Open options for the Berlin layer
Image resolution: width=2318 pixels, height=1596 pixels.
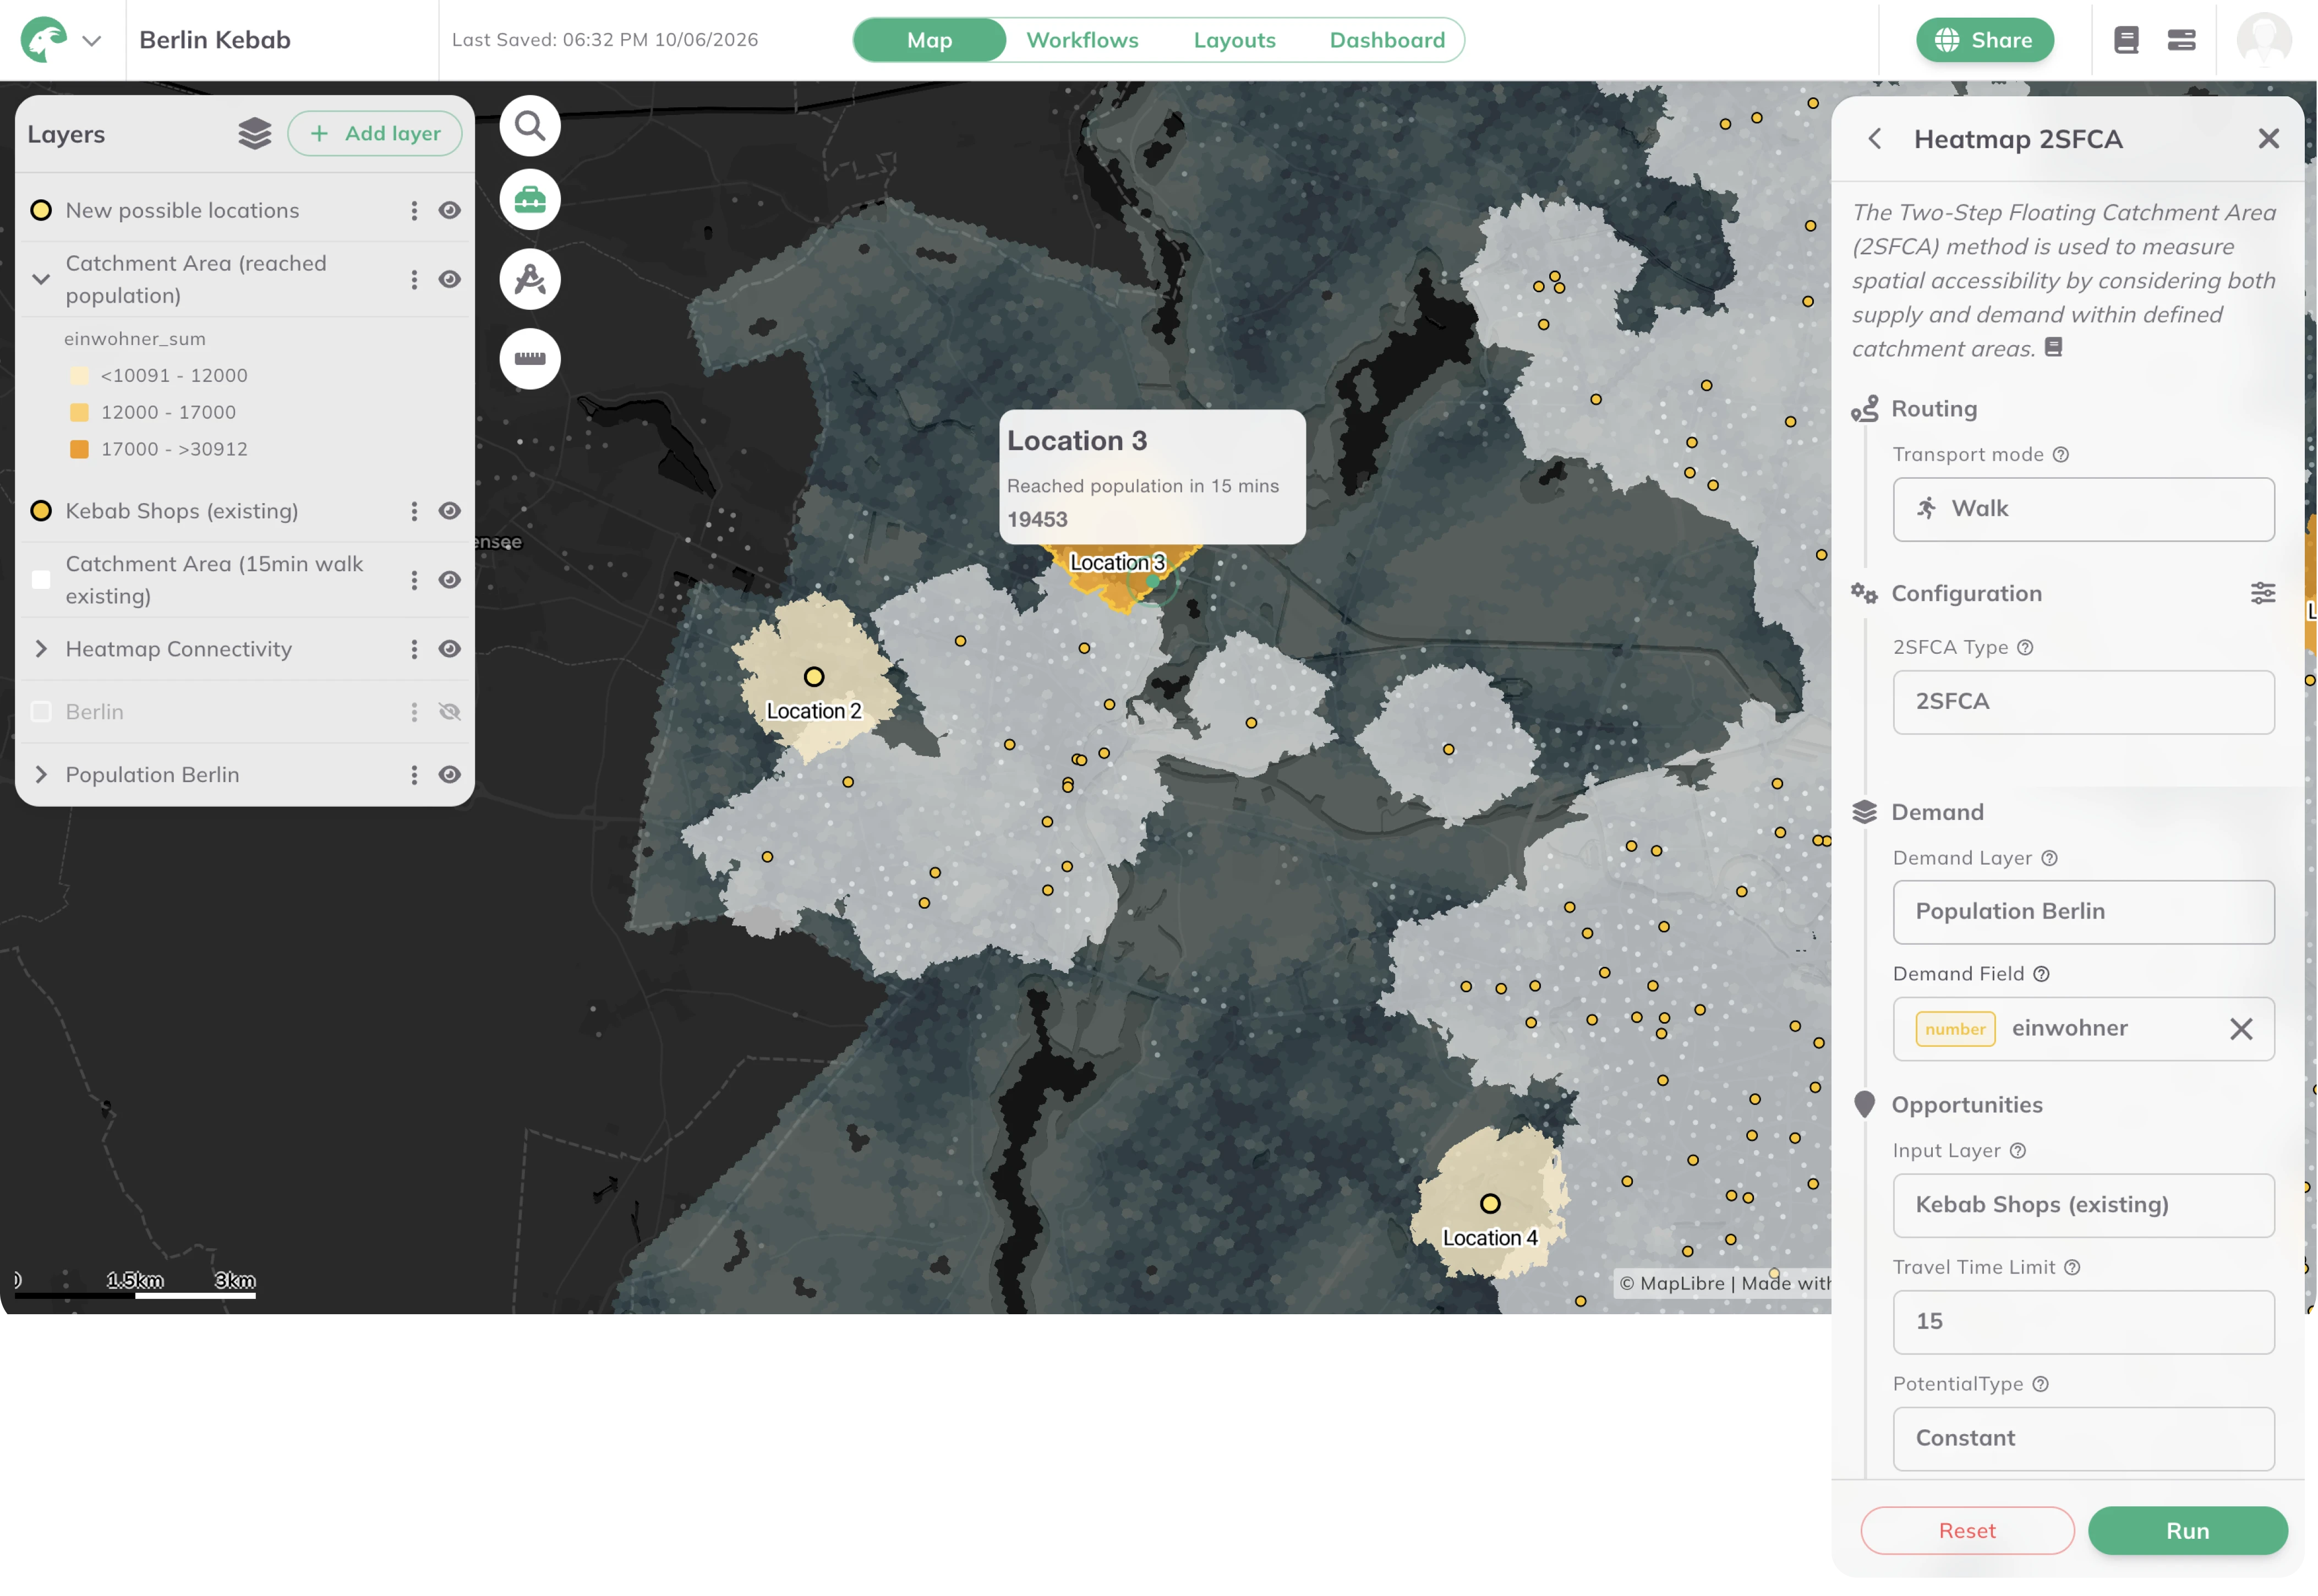(414, 713)
